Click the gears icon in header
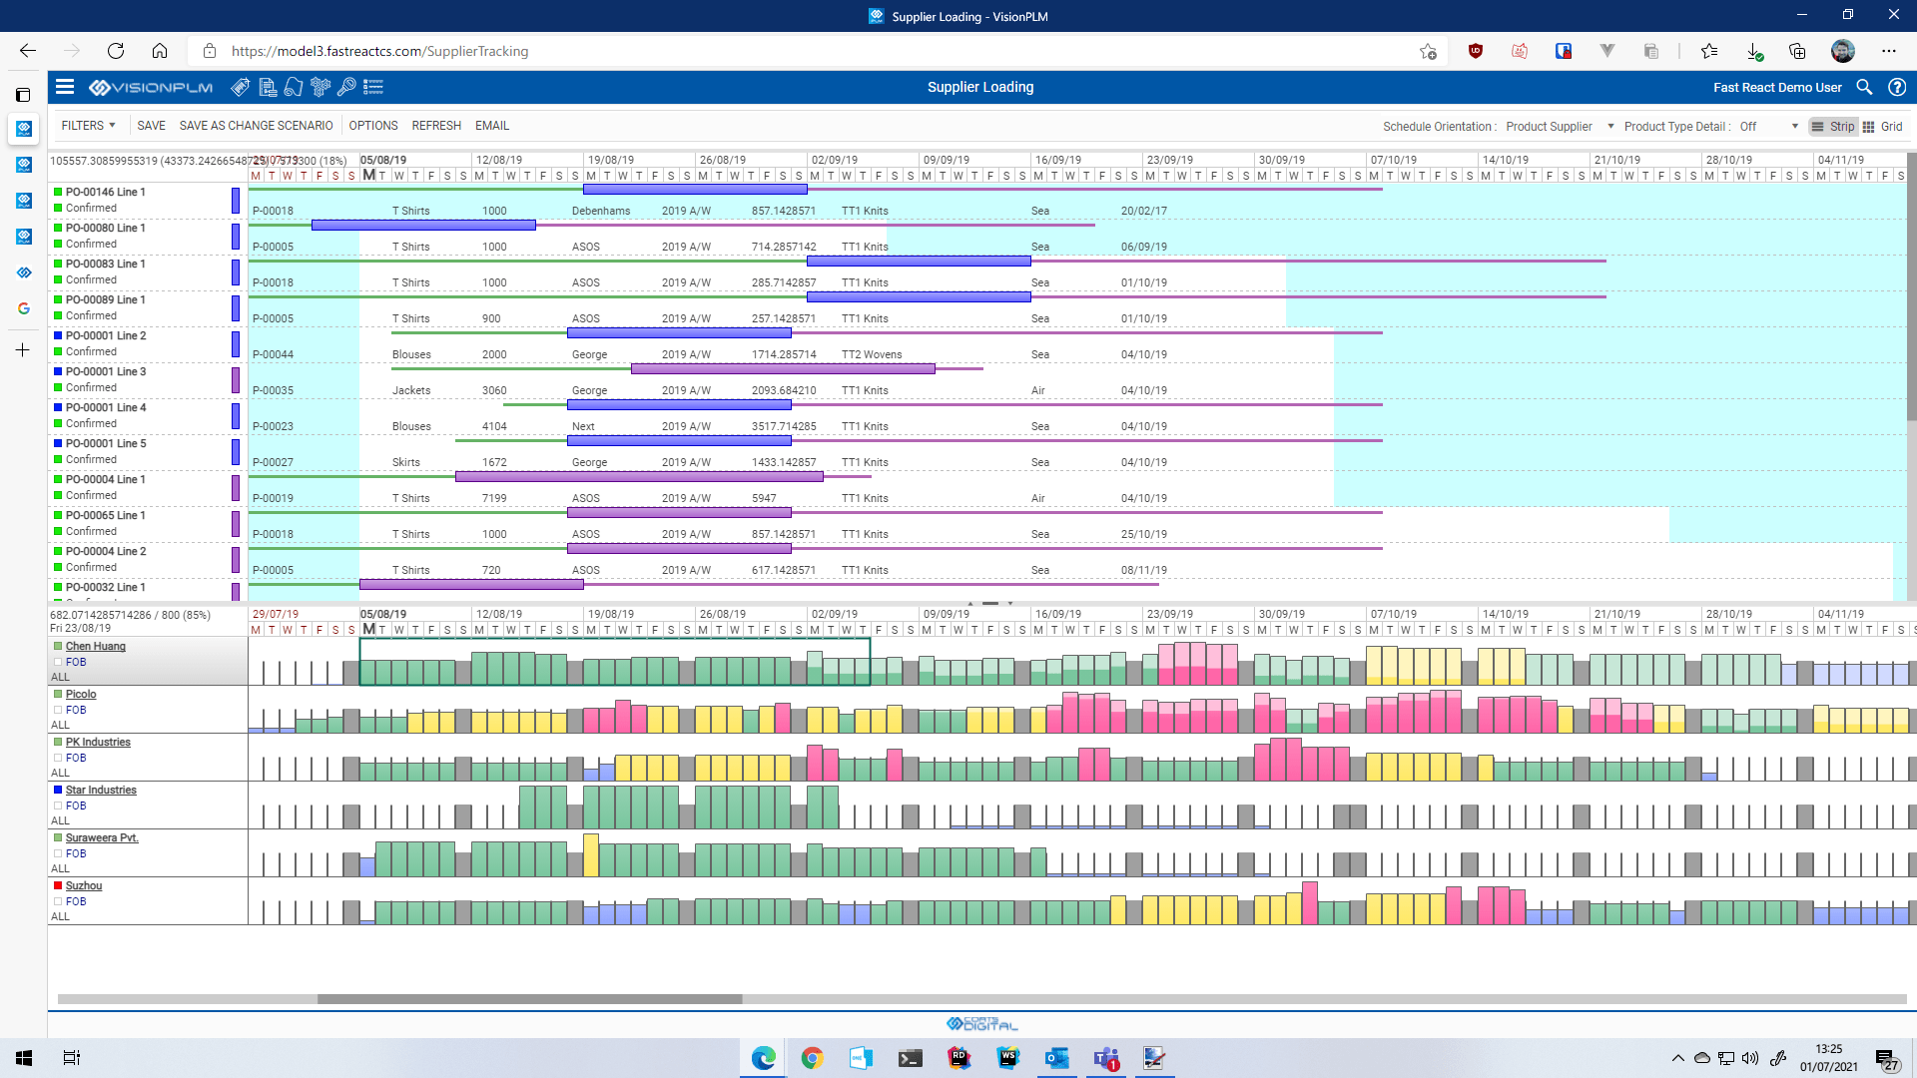1917x1078 pixels. [x=320, y=87]
